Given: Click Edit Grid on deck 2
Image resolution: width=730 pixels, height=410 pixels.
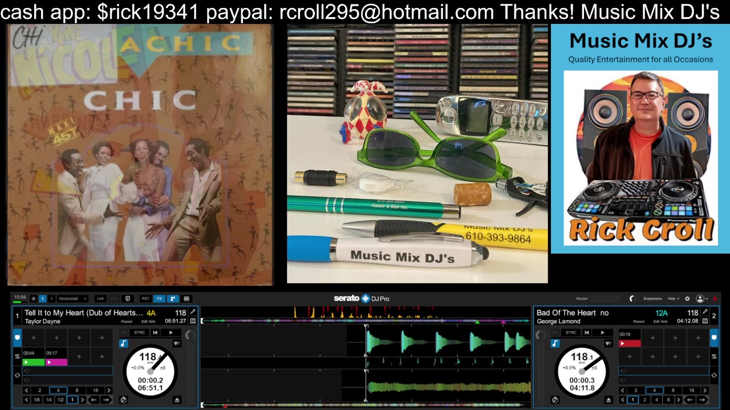Looking at the screenshot, I should [660, 322].
